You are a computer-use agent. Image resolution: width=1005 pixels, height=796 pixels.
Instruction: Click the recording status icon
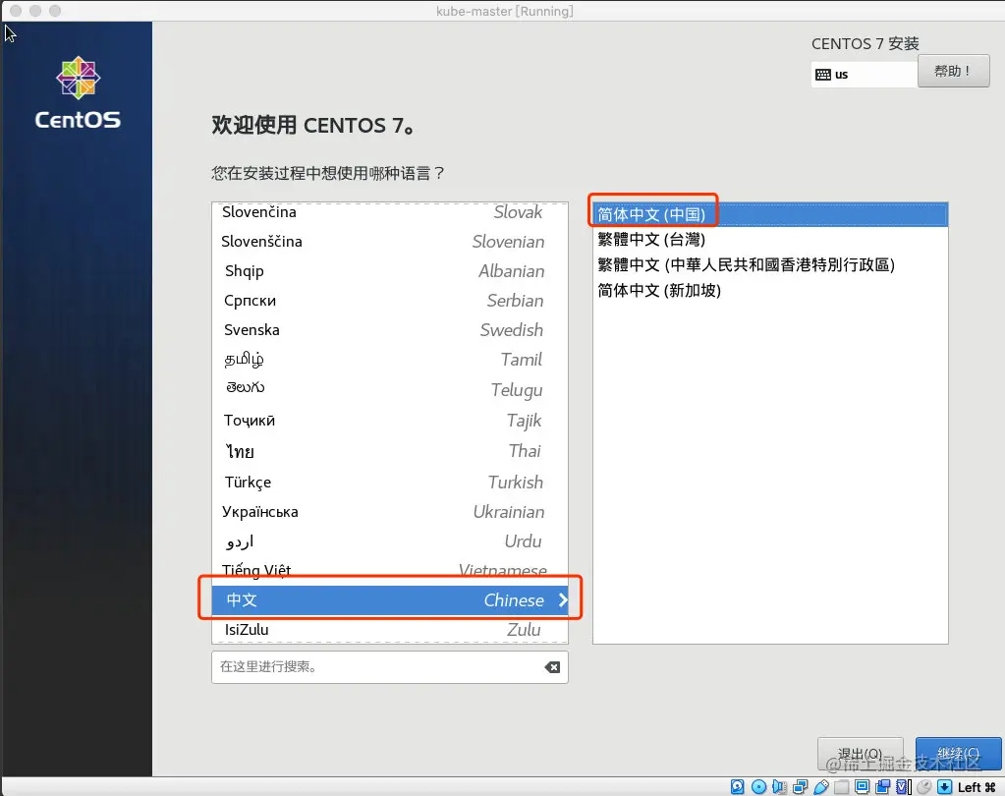click(x=883, y=786)
